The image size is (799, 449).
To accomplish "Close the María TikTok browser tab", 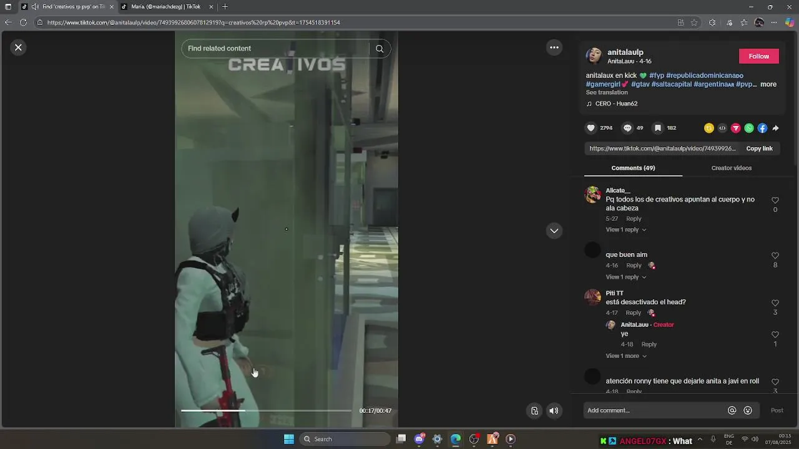I will (211, 7).
